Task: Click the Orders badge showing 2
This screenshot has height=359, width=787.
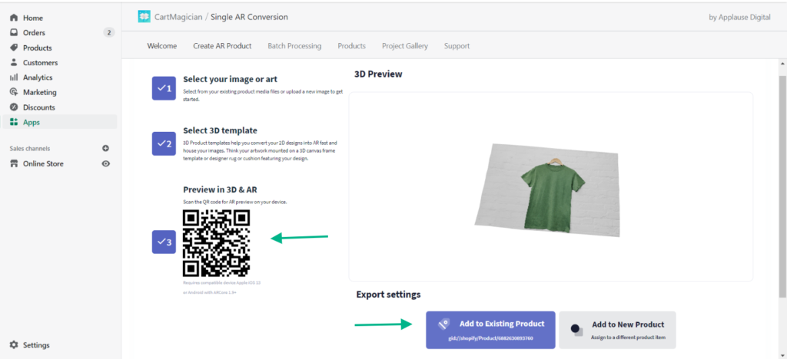Action: 109,33
